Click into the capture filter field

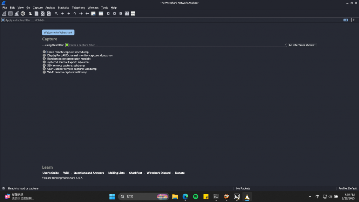coord(176,45)
